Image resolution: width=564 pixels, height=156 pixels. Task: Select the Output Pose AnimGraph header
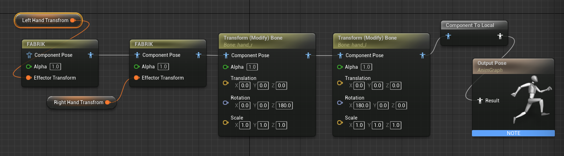tap(513, 66)
